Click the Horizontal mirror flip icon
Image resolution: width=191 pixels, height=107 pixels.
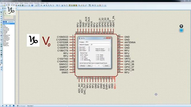(x=1, y=67)
